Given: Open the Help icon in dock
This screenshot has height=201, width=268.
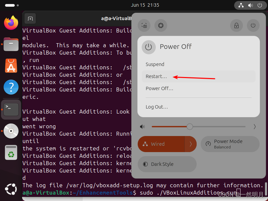Looking at the screenshot, I should [11, 87].
